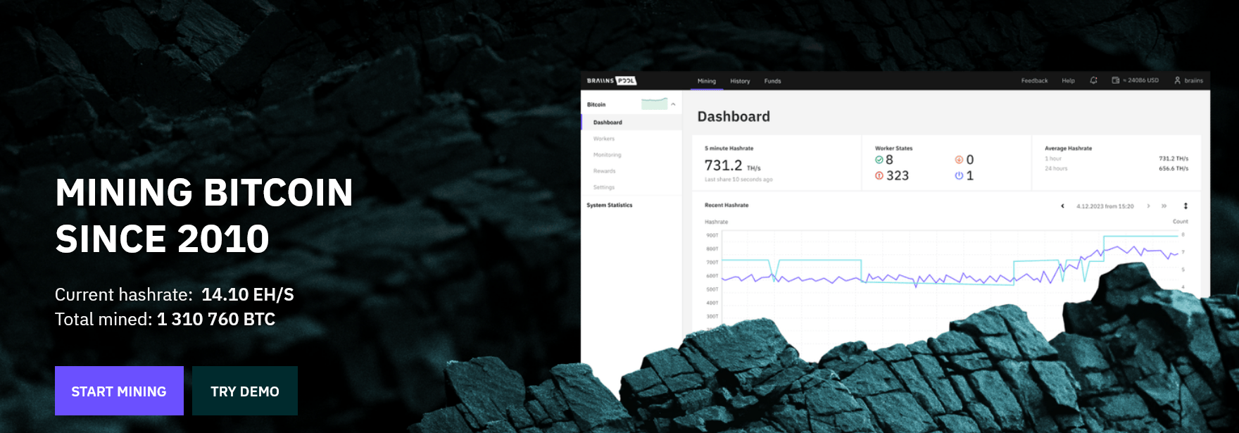Switch to the Funds tab
Image resolution: width=1239 pixels, height=433 pixels.
pos(772,81)
